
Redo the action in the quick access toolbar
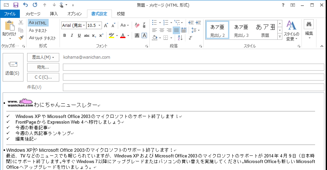click(35, 5)
